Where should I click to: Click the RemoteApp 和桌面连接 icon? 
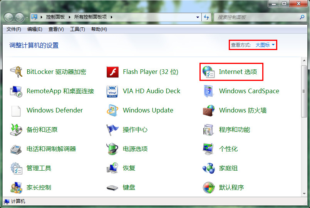[x=16, y=91]
